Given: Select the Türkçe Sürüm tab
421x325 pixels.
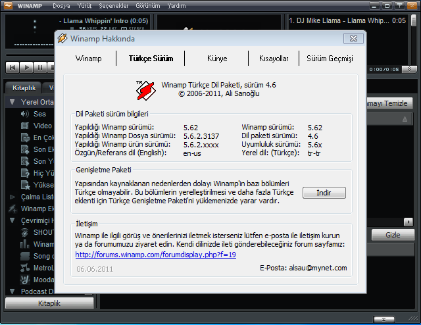Looking at the screenshot, I should (x=151, y=59).
